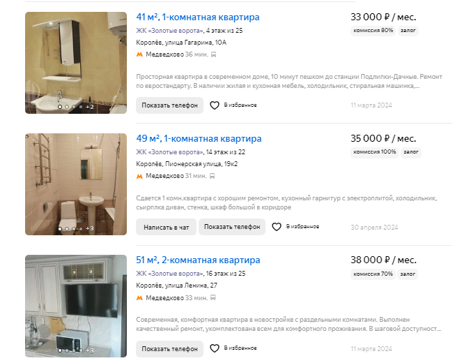462x363 pixels.
Task: Click комиссия 100% tag
Action: 374,152
